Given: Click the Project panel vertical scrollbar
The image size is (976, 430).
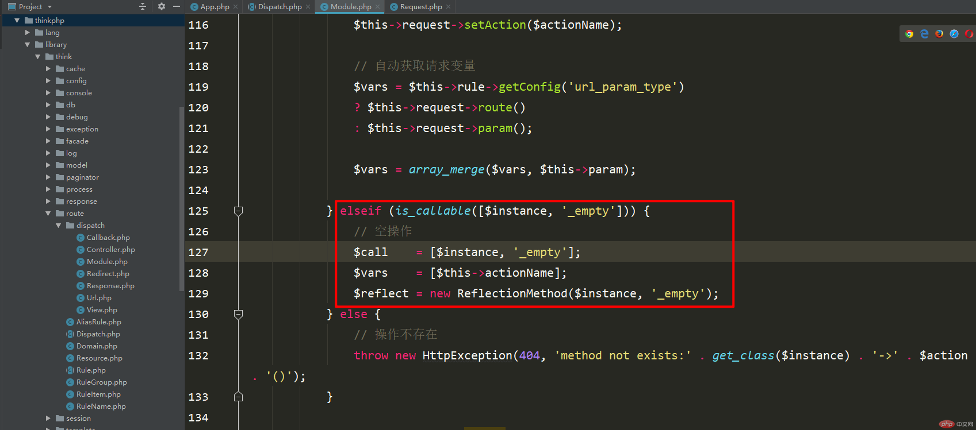Looking at the screenshot, I should pyautogui.click(x=182, y=198).
